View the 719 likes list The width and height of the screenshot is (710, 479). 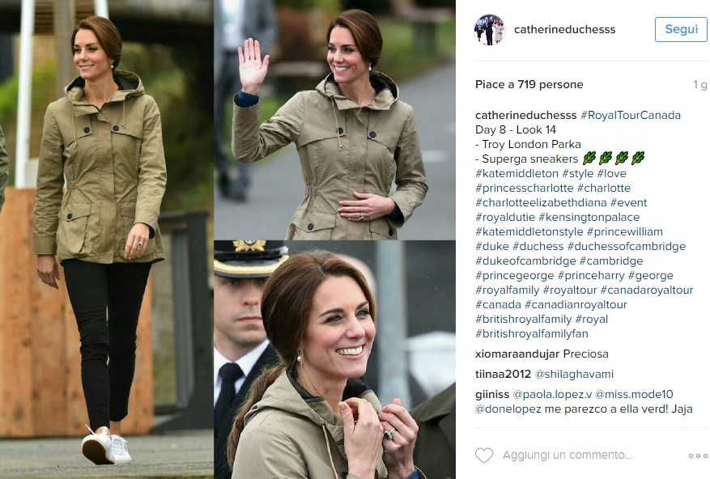(529, 85)
